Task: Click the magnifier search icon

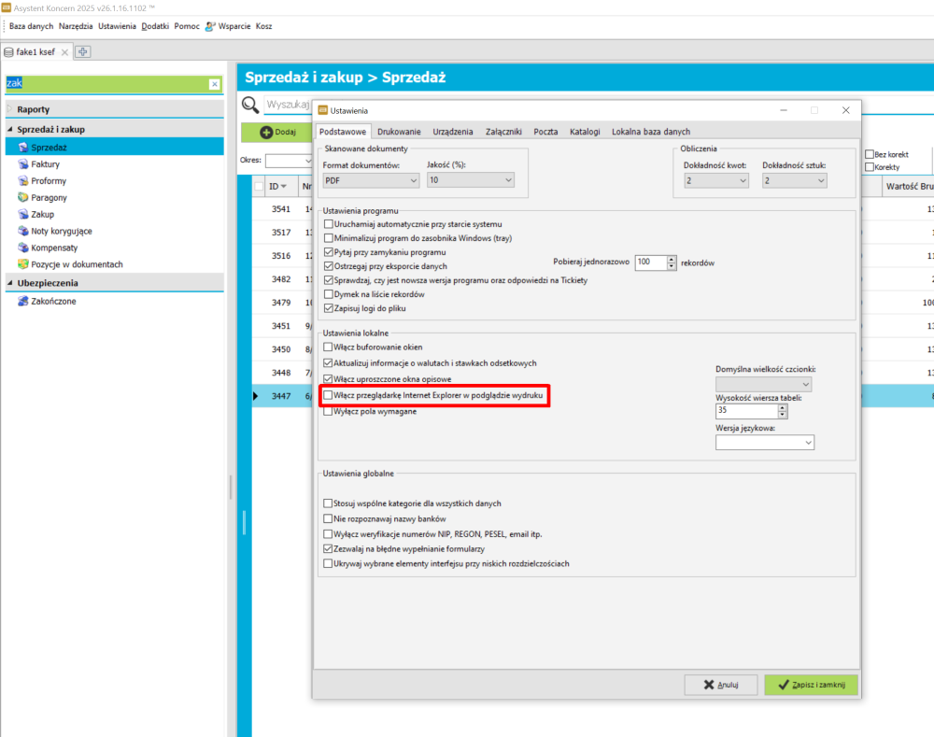Action: (x=250, y=105)
